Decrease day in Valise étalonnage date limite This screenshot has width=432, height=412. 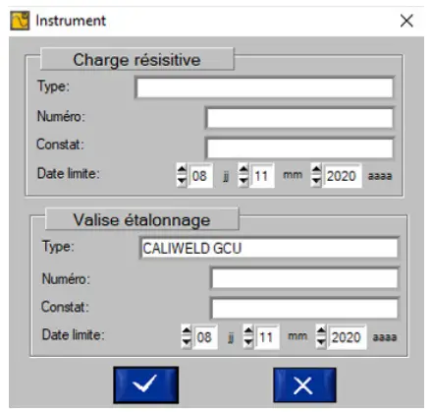(x=187, y=342)
